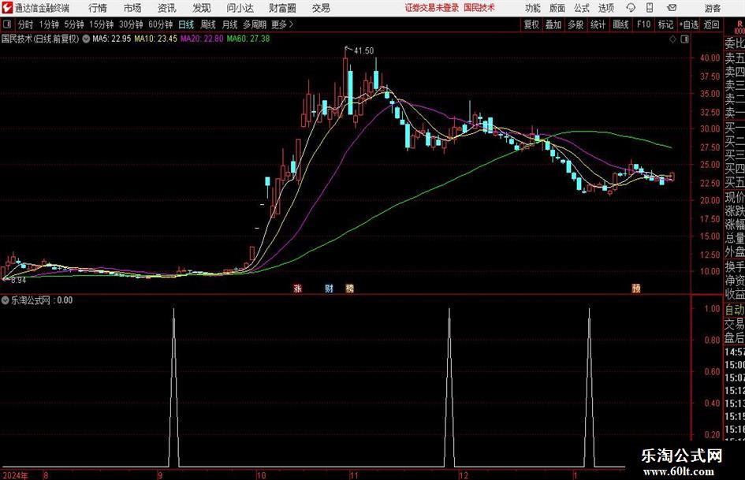
Task: Open the mail envelope icon
Action: click(672, 8)
